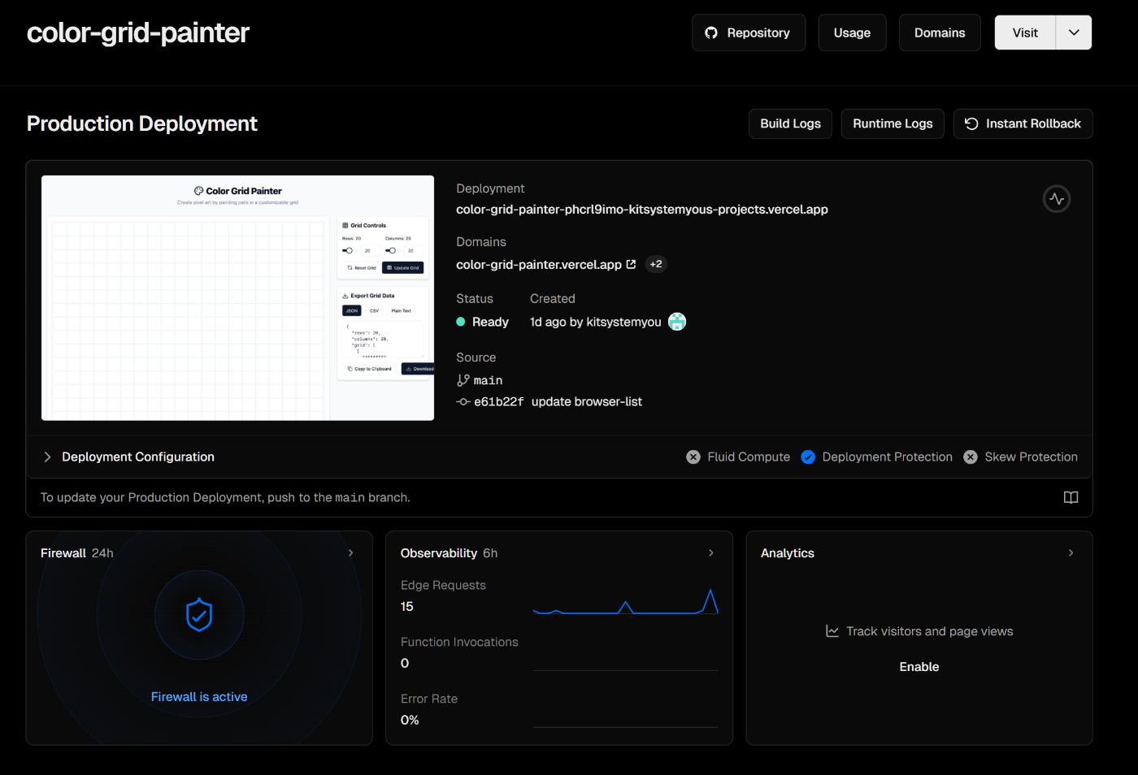The width and height of the screenshot is (1138, 775).
Task: Click the firewall shield icon
Action: click(199, 615)
